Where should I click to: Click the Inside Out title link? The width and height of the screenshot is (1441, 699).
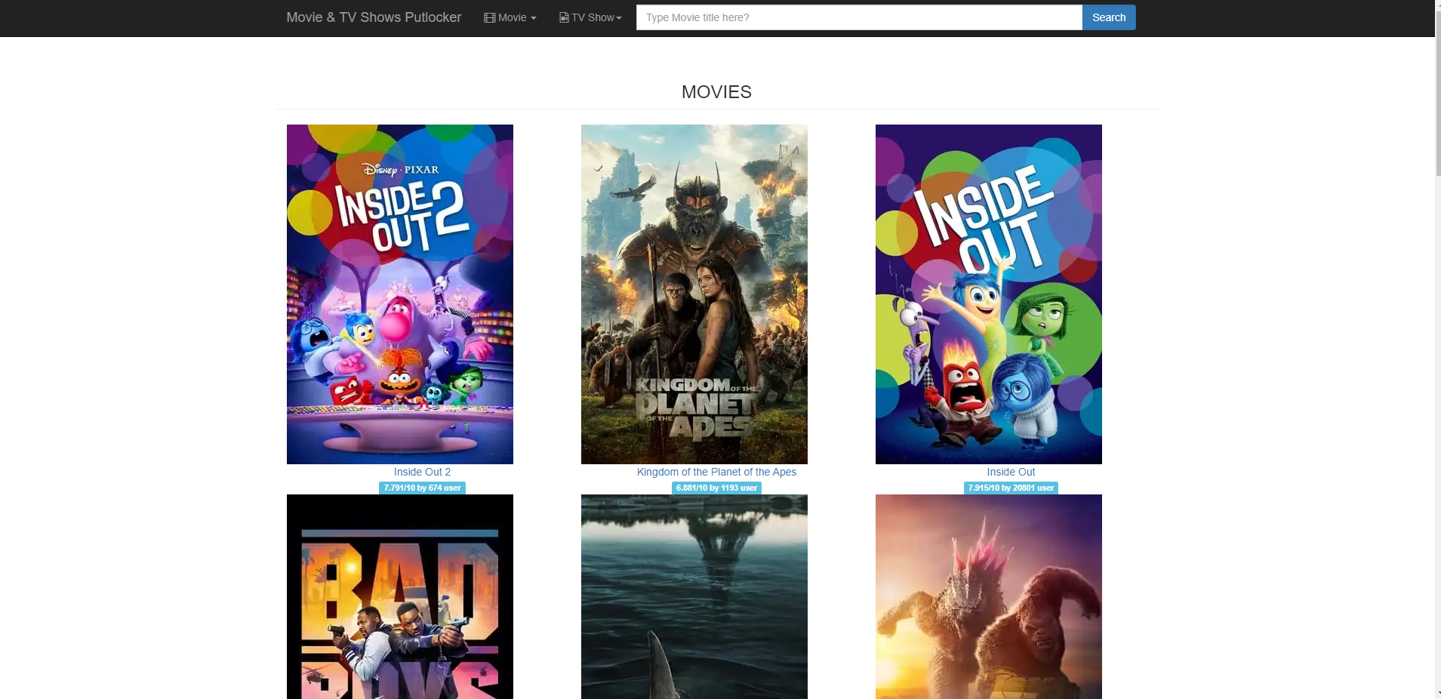pos(1011,472)
